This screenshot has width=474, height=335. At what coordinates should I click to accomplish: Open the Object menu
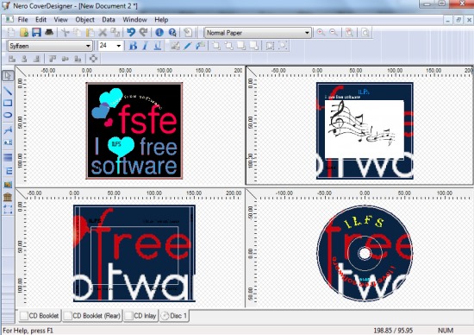[x=84, y=20]
